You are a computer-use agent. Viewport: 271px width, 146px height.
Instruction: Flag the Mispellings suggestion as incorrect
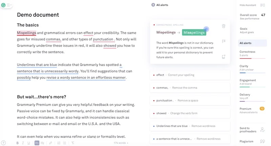[224, 41]
